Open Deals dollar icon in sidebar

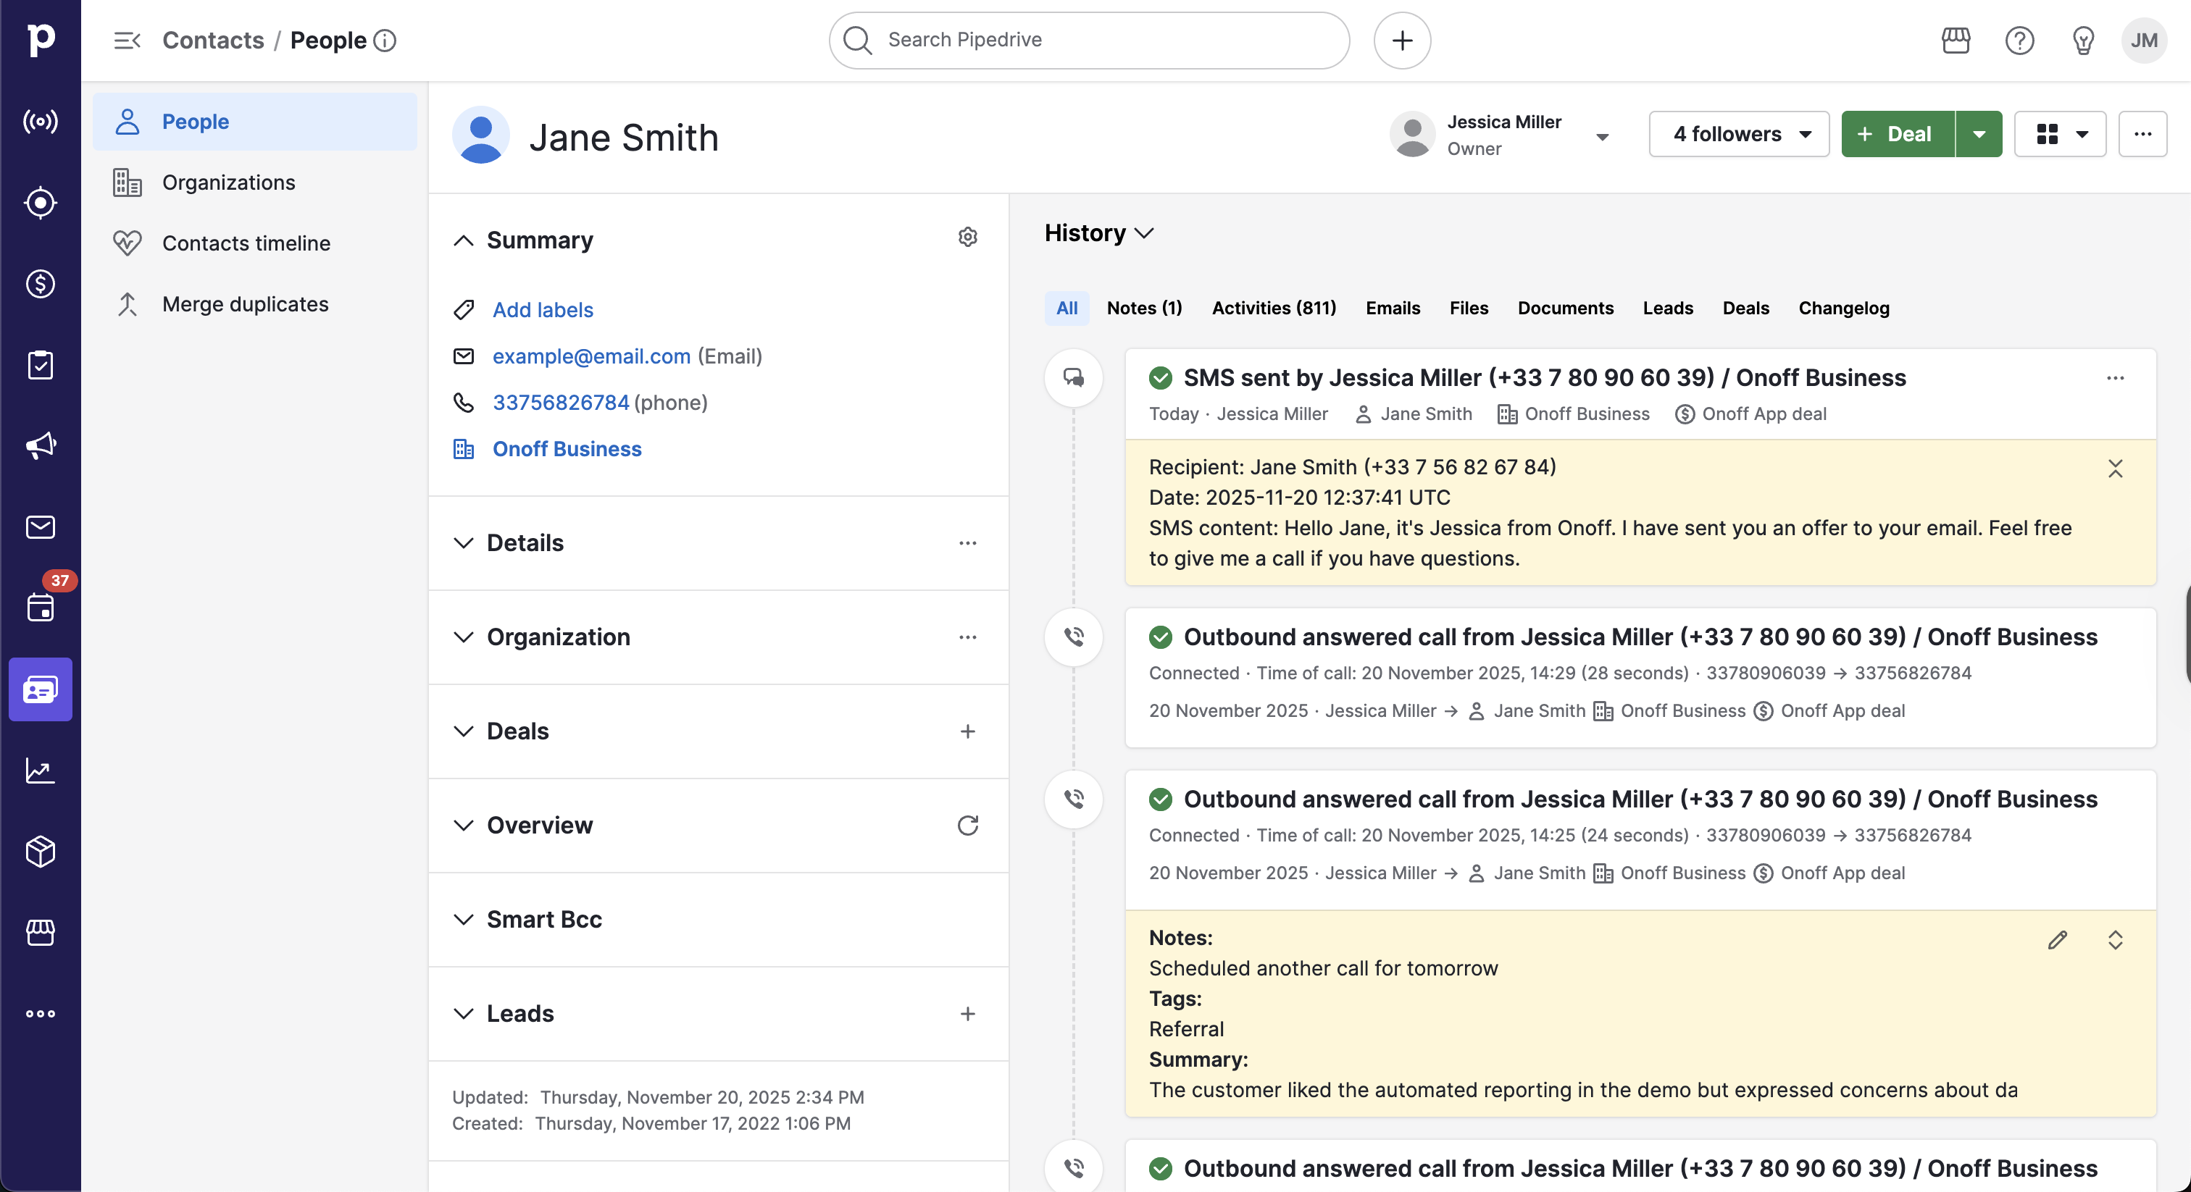pos(40,283)
